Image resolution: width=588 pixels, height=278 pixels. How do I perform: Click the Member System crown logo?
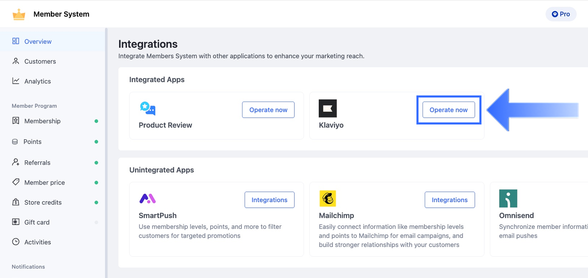pyautogui.click(x=19, y=14)
